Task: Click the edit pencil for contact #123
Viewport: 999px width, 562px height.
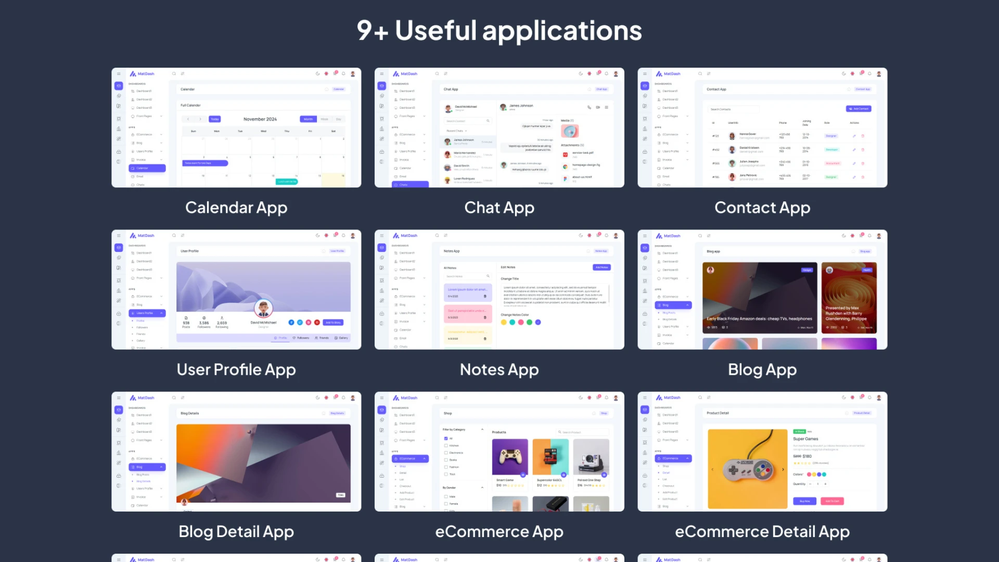Action: pyautogui.click(x=854, y=136)
